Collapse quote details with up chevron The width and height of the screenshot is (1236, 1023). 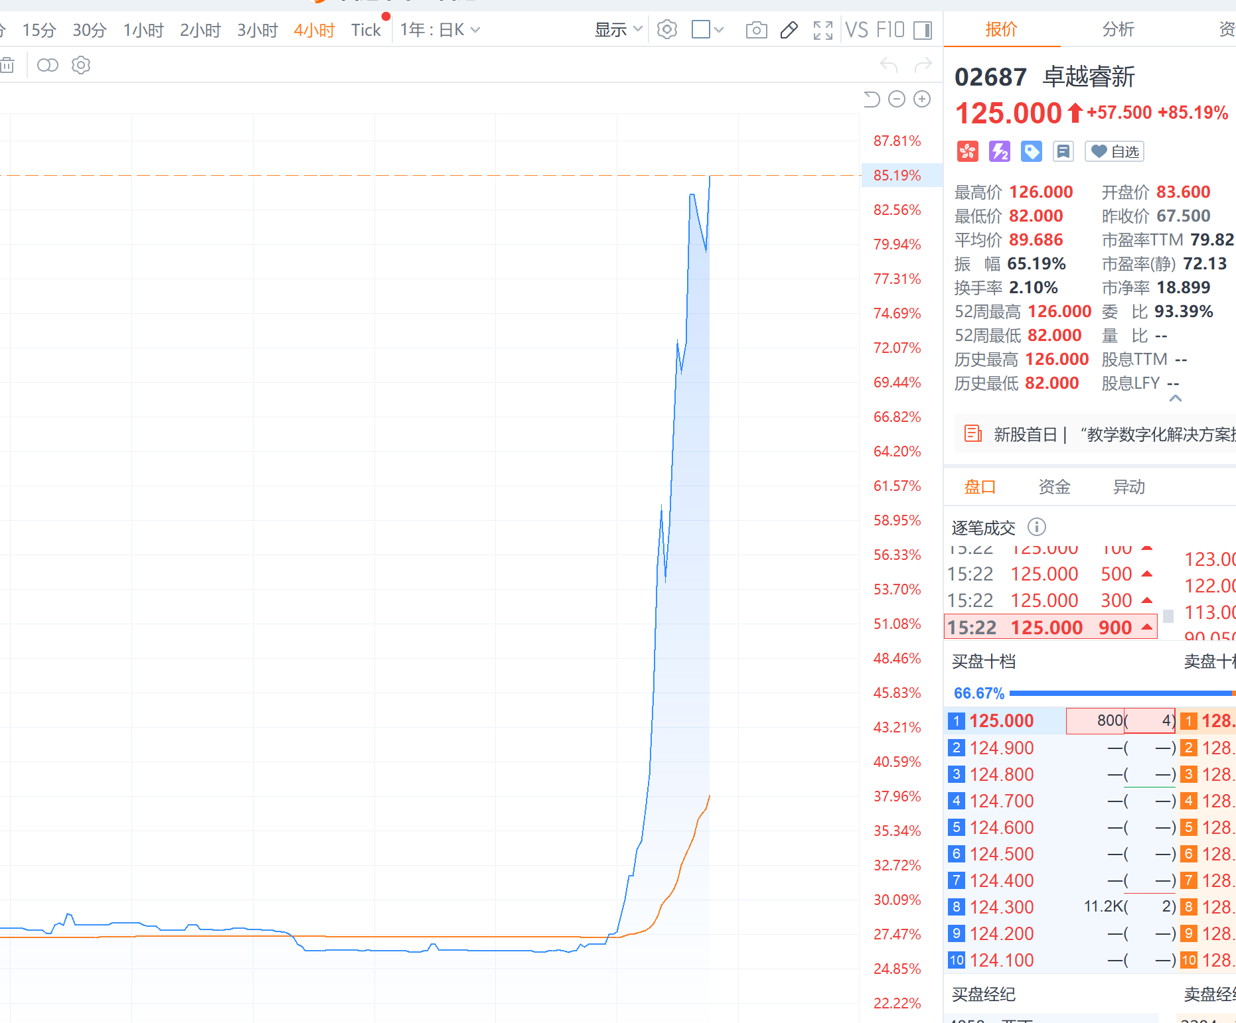(x=1175, y=398)
